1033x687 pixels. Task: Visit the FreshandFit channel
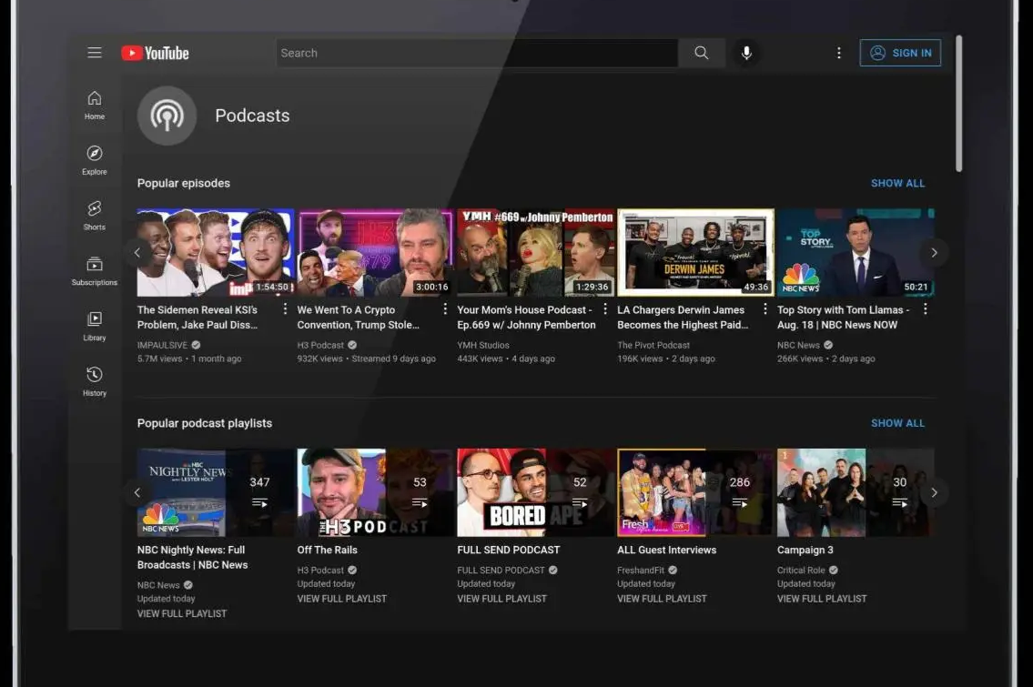tap(641, 571)
